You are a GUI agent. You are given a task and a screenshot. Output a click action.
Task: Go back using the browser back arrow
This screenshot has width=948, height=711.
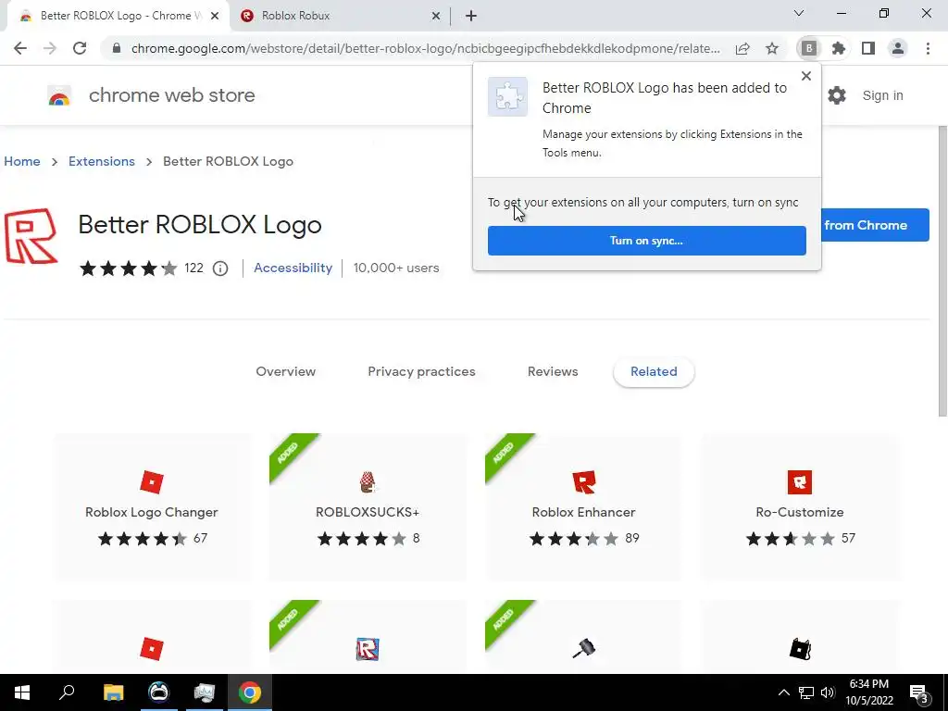[20, 48]
